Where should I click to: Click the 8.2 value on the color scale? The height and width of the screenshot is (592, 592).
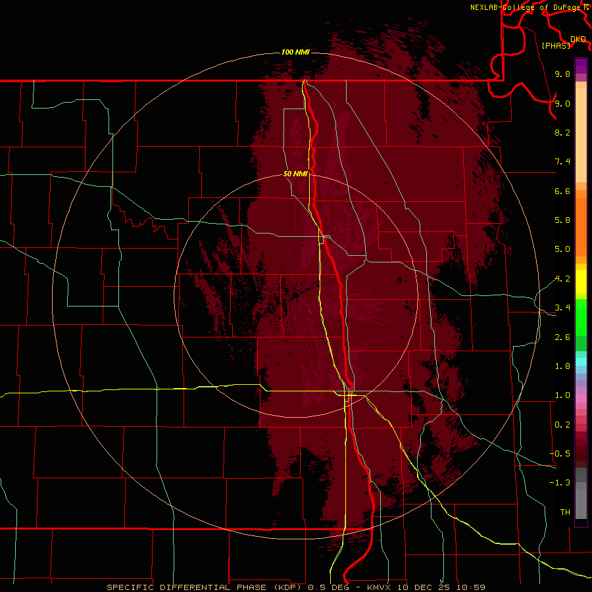point(562,132)
